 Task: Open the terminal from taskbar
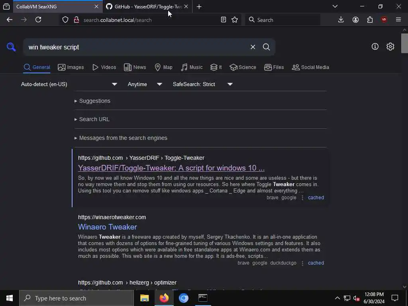(x=203, y=298)
